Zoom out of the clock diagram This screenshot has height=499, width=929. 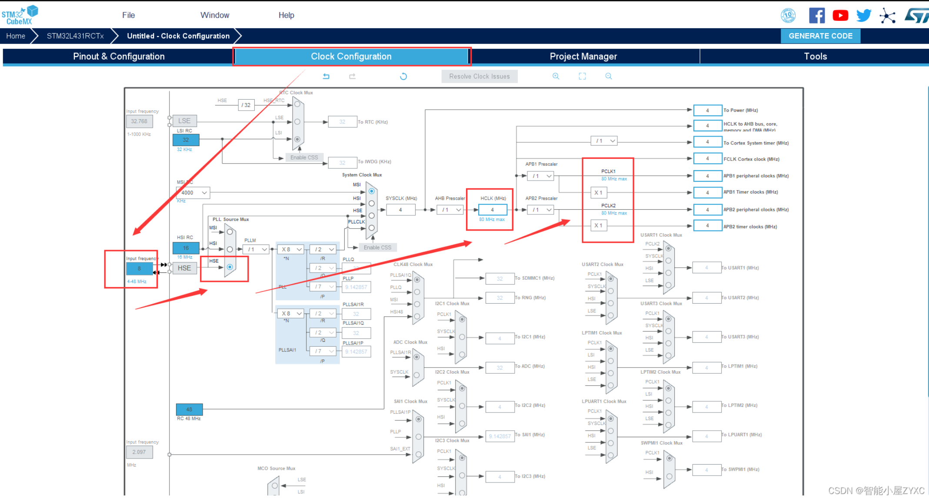click(609, 76)
